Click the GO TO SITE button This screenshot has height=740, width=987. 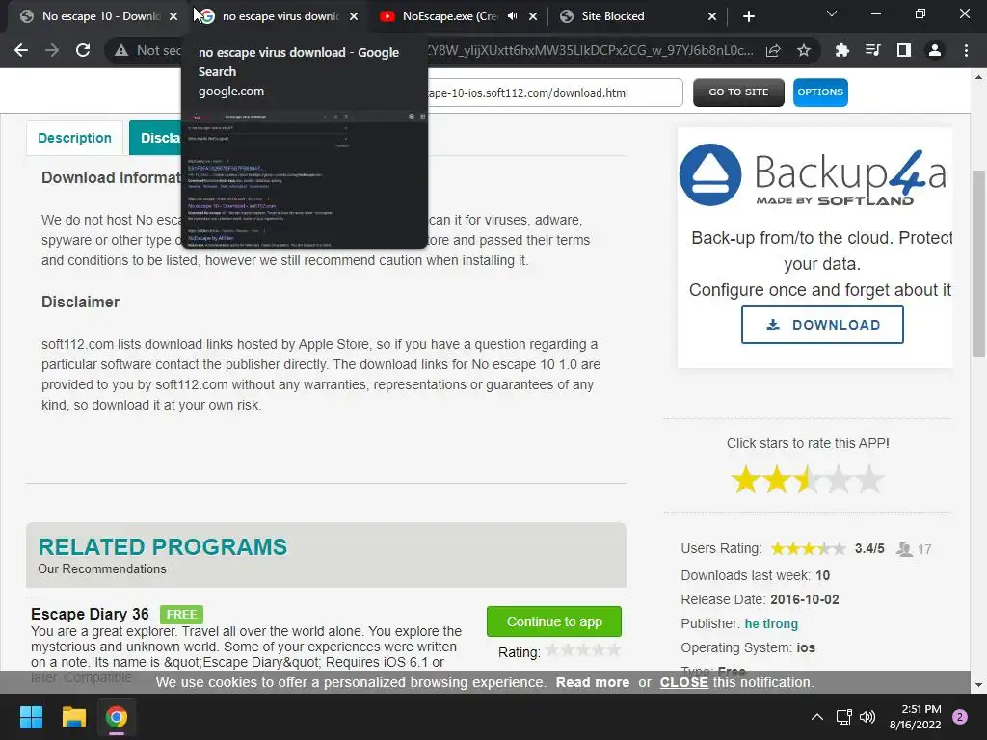point(738,92)
